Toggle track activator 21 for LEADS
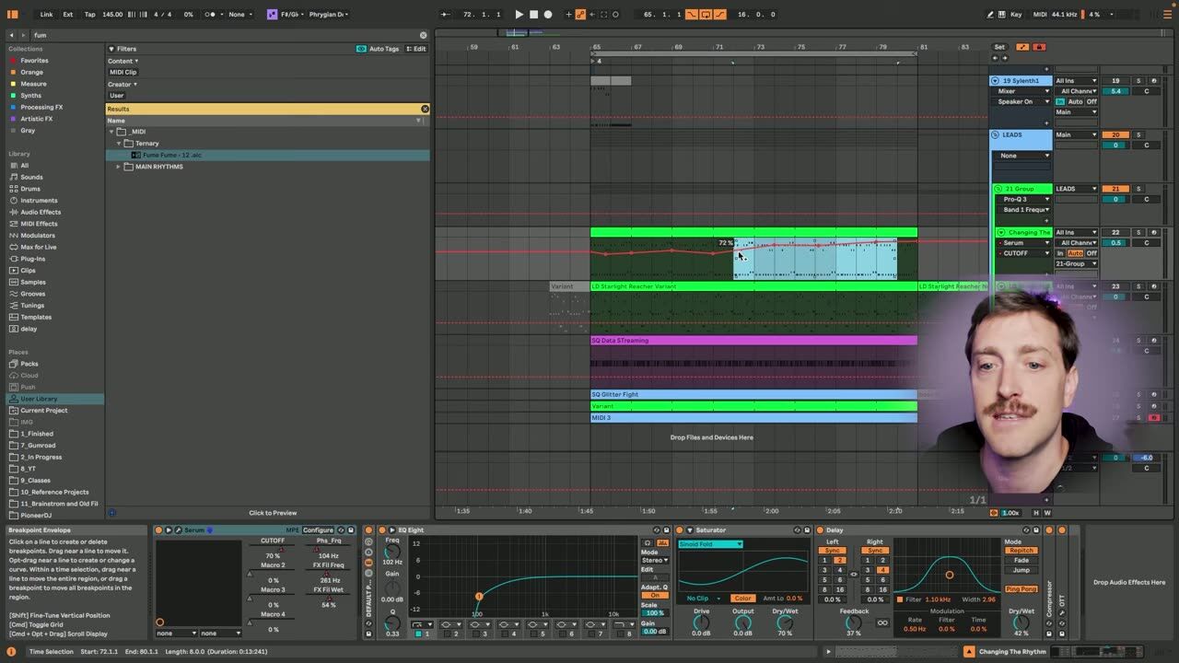The image size is (1179, 663). (1115, 189)
